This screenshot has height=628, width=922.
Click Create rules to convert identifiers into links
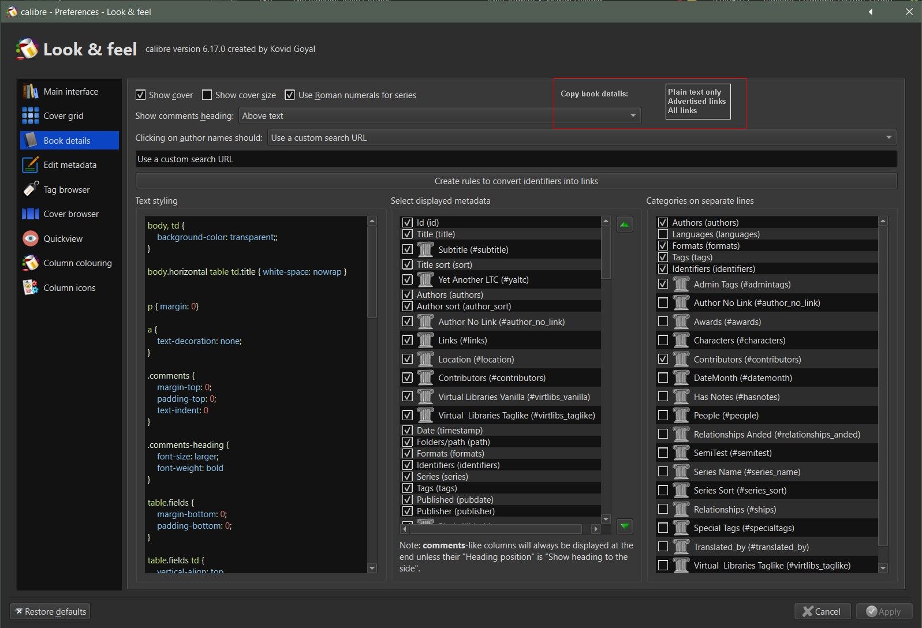point(516,181)
